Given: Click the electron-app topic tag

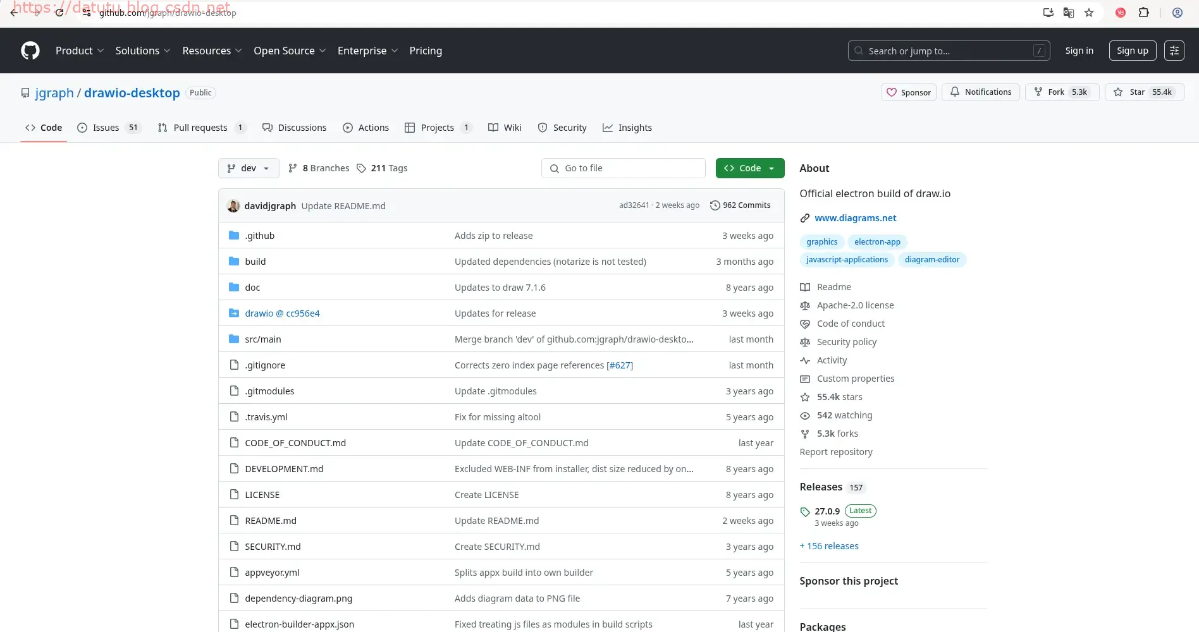Looking at the screenshot, I should (x=877, y=242).
